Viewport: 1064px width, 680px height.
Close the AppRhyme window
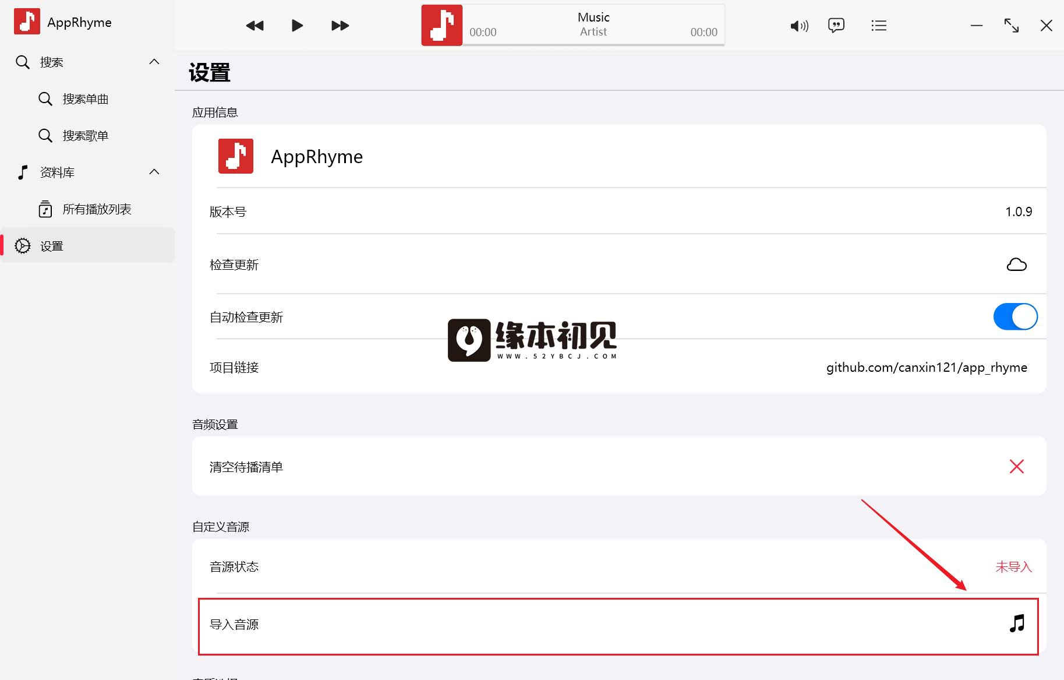click(1047, 26)
